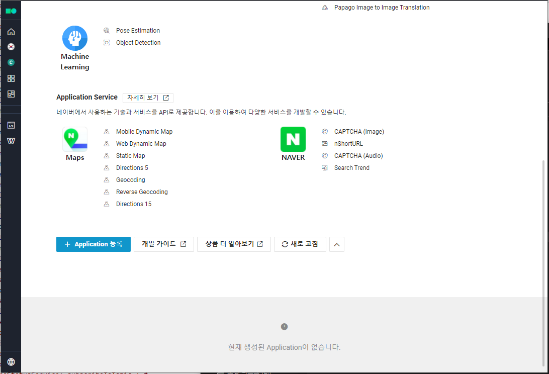Click the 현재 생성된 Application이 없습니다 message
This screenshot has width=549, height=374.
285,347
